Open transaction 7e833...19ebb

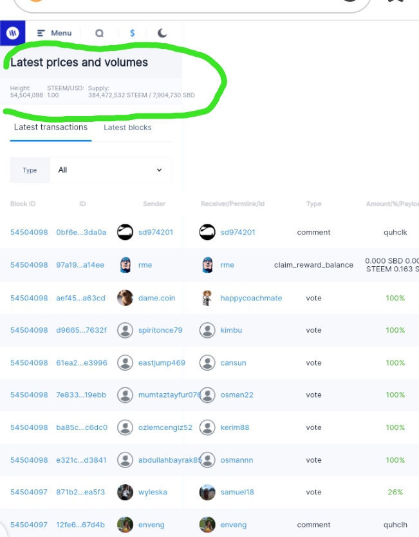[x=81, y=395]
